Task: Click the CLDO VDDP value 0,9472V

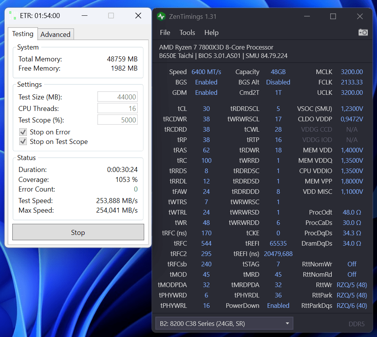Action: [x=352, y=119]
